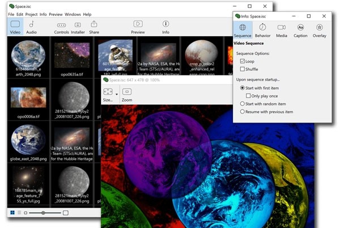
Task: Start the Preview from the toolbar
Action: click(x=138, y=27)
